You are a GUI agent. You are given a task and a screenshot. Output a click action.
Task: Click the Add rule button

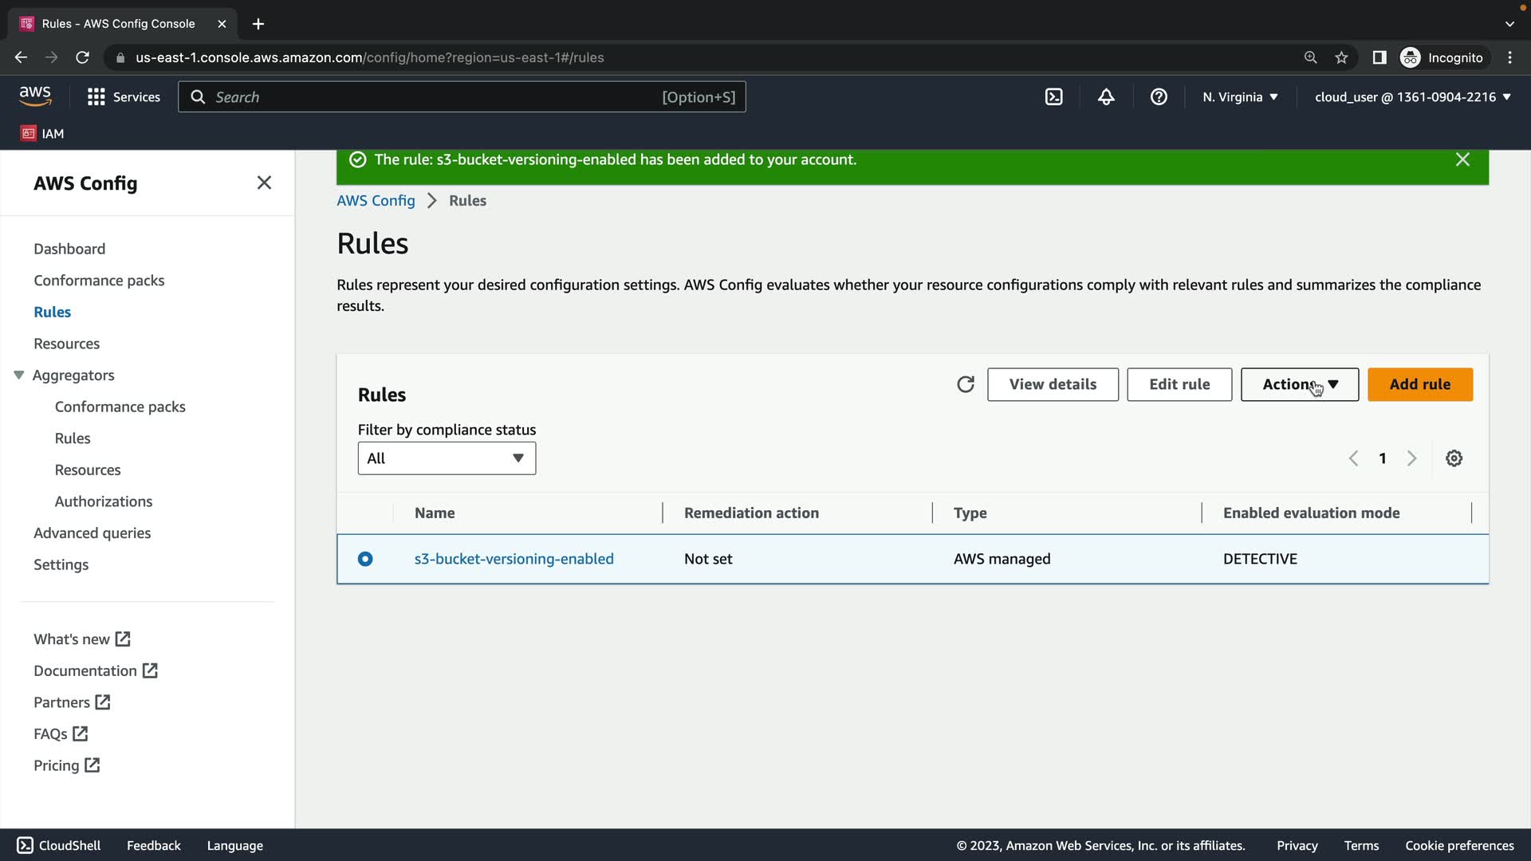[1419, 384]
